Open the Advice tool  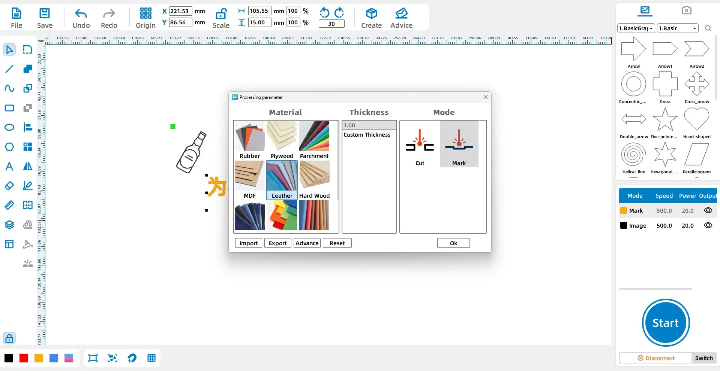(401, 18)
